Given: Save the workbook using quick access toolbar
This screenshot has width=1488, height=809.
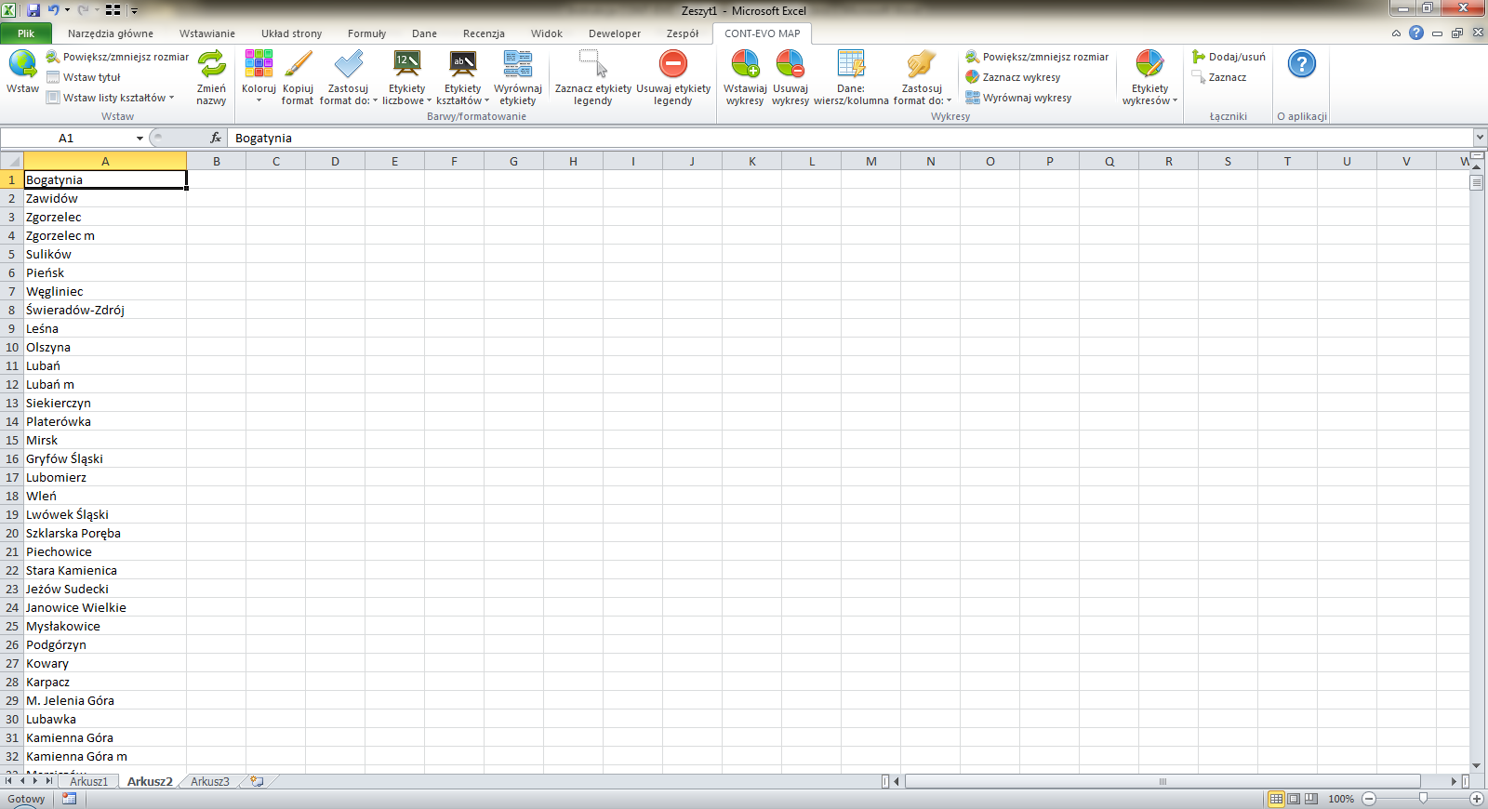Looking at the screenshot, I should pos(33,10).
